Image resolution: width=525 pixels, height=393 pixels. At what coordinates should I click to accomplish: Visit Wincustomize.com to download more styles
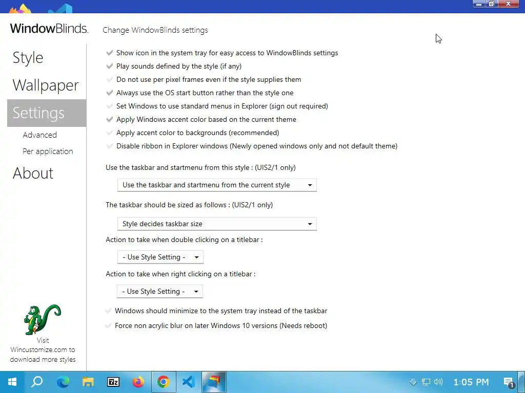pyautogui.click(x=43, y=350)
